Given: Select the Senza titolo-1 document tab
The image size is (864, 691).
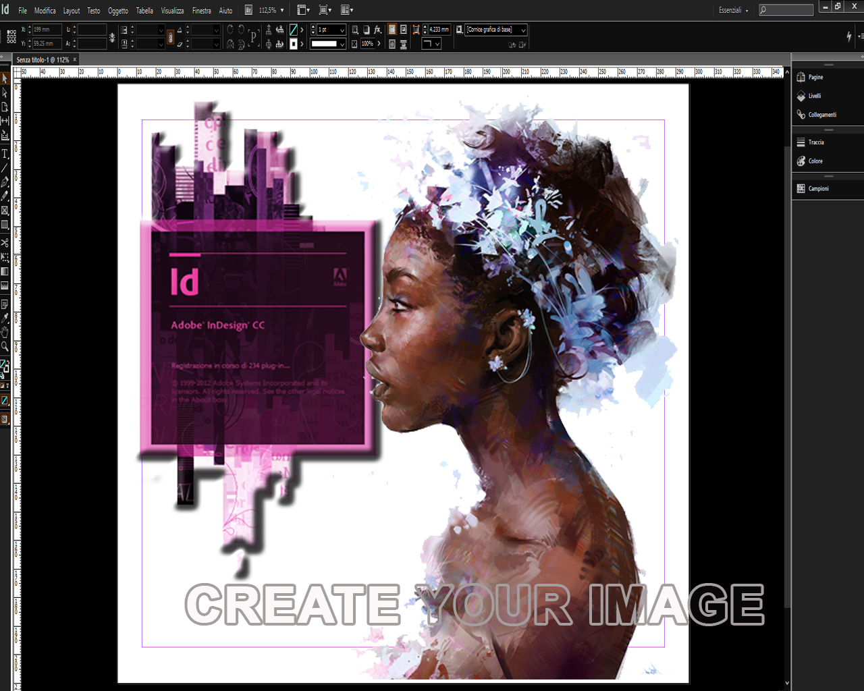Looking at the screenshot, I should coord(43,60).
